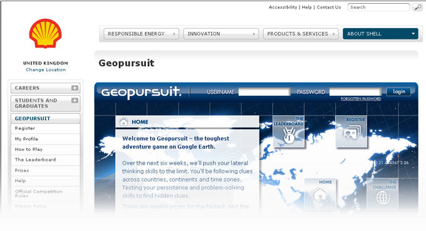Open the top Help link

307,8
